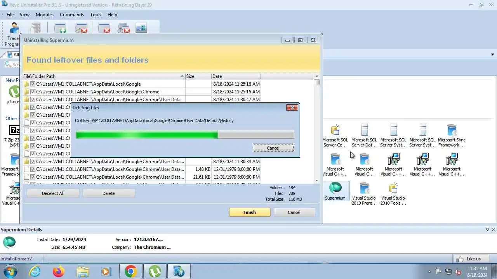Click the leftover list scrollbar up arrow

point(317,76)
